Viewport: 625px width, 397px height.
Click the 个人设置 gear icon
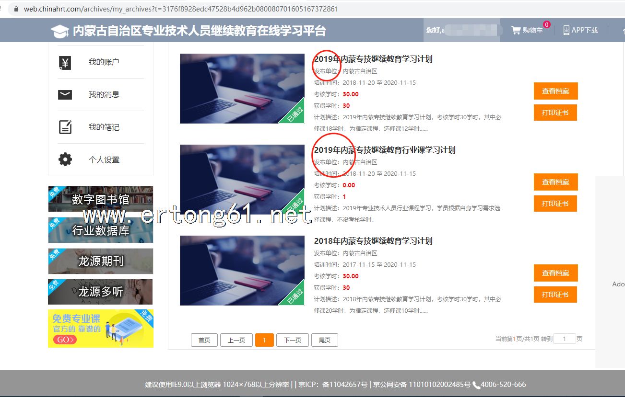tap(65, 160)
